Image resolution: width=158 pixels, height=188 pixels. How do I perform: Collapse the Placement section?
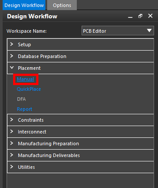(x=80, y=68)
